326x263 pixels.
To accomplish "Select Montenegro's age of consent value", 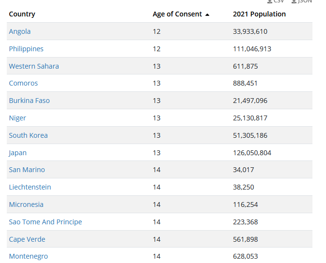I will pos(156,256).
